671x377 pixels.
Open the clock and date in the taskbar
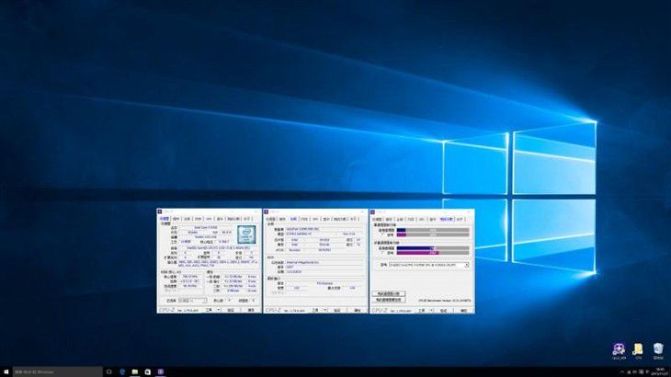[x=660, y=371]
